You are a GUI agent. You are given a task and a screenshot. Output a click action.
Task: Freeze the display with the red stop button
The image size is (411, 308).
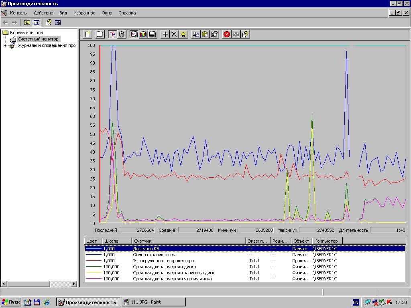click(227, 34)
